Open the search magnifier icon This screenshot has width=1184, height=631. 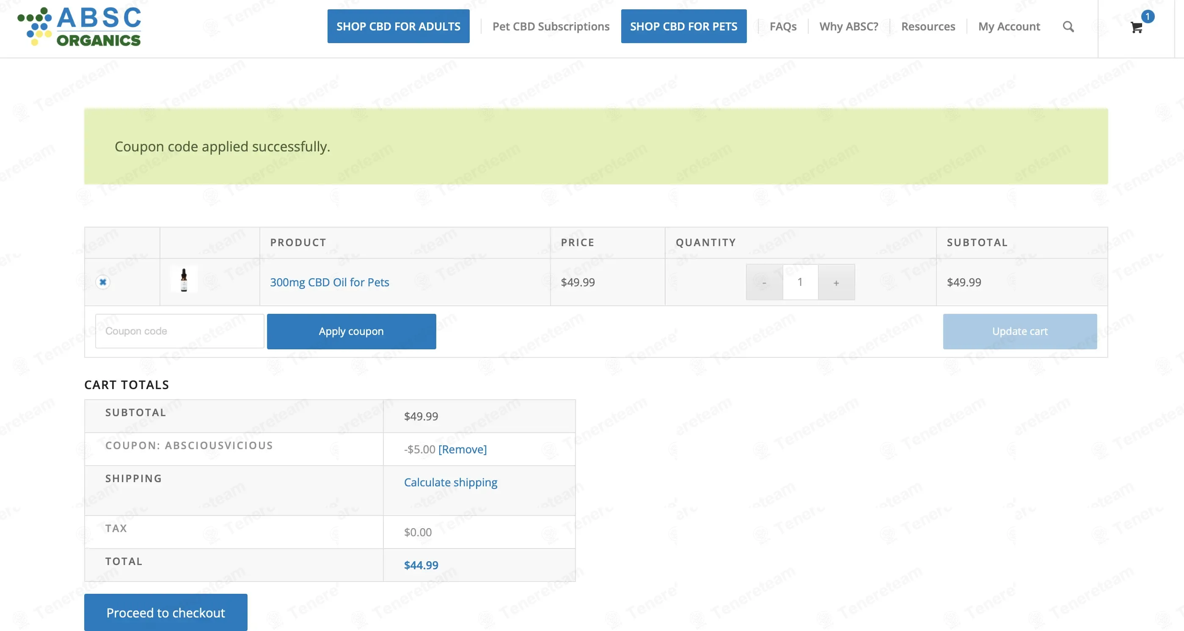[x=1068, y=27]
